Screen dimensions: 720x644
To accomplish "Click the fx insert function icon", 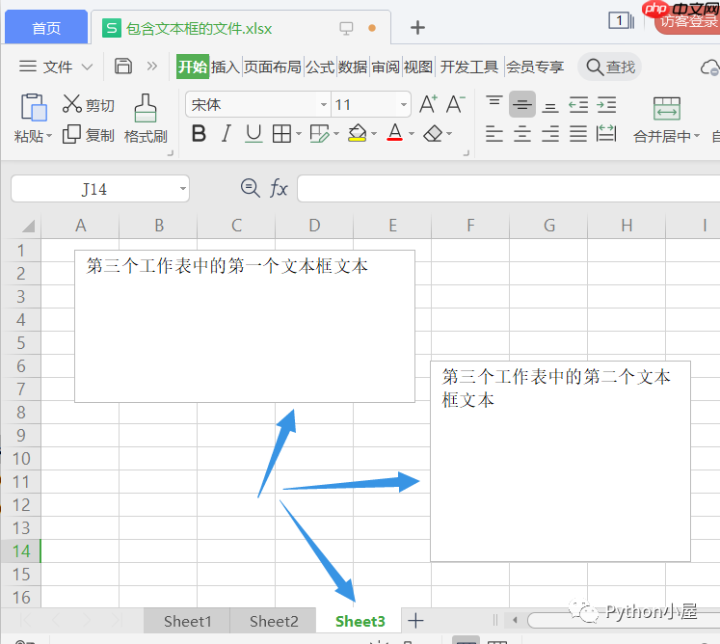I will click(279, 188).
